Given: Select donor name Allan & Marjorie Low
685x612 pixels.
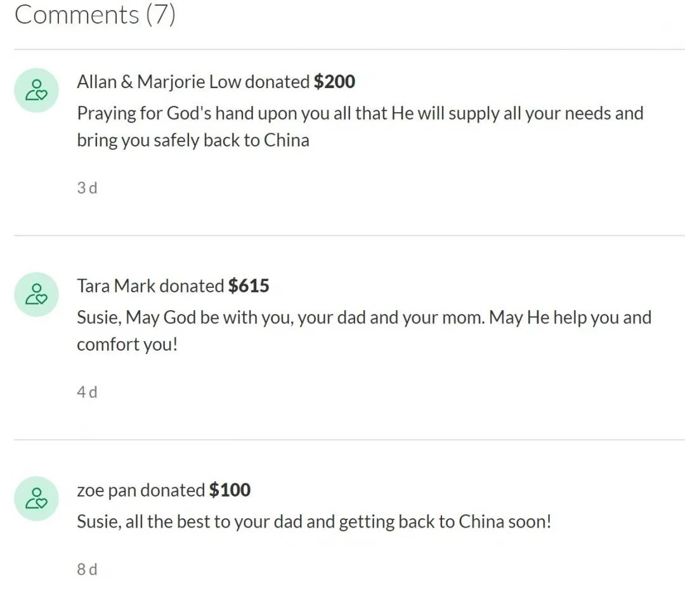Looking at the screenshot, I should pos(159,82).
